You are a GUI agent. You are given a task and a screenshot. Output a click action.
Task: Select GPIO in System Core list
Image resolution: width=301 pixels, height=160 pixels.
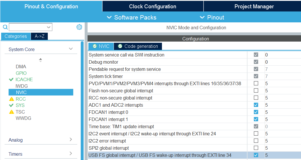point(21,73)
